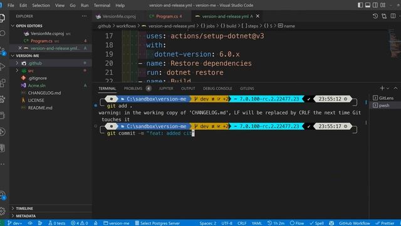The image size is (401, 226).
Task: Open the Explorer view in activity bar
Action: tap(3, 18)
